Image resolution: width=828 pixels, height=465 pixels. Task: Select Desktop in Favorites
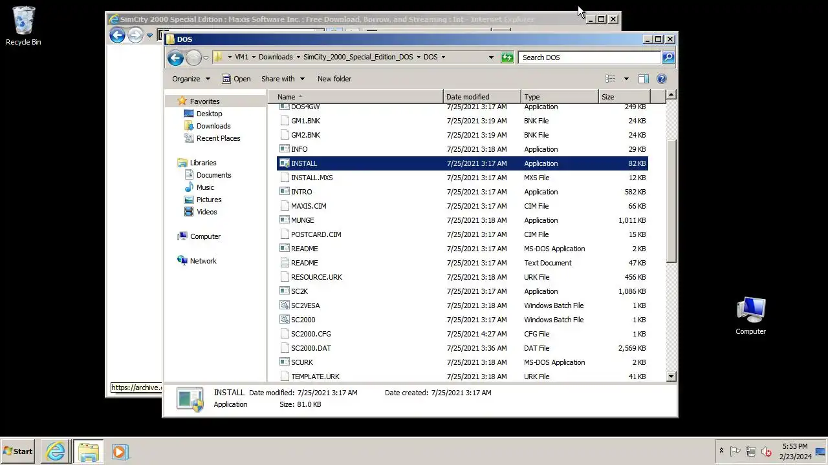209,114
